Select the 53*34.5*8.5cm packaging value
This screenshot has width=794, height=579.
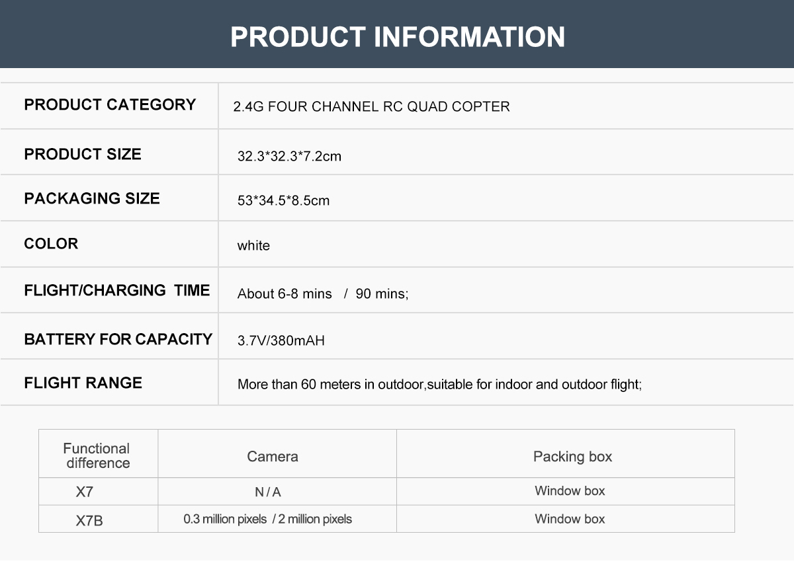click(283, 200)
